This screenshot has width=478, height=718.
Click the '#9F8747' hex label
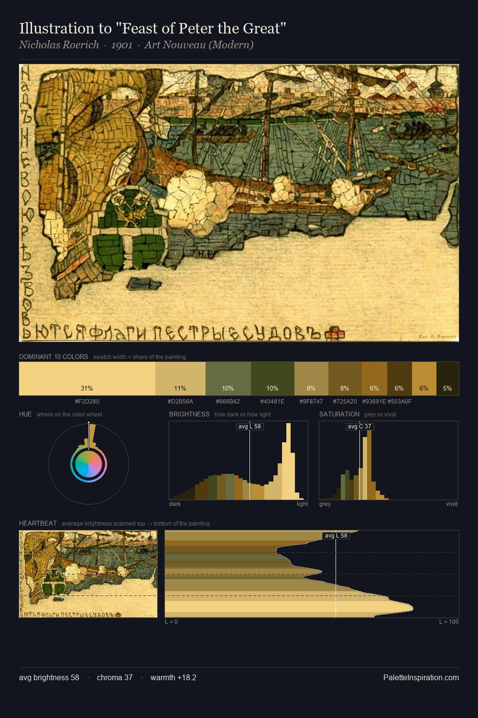(311, 402)
